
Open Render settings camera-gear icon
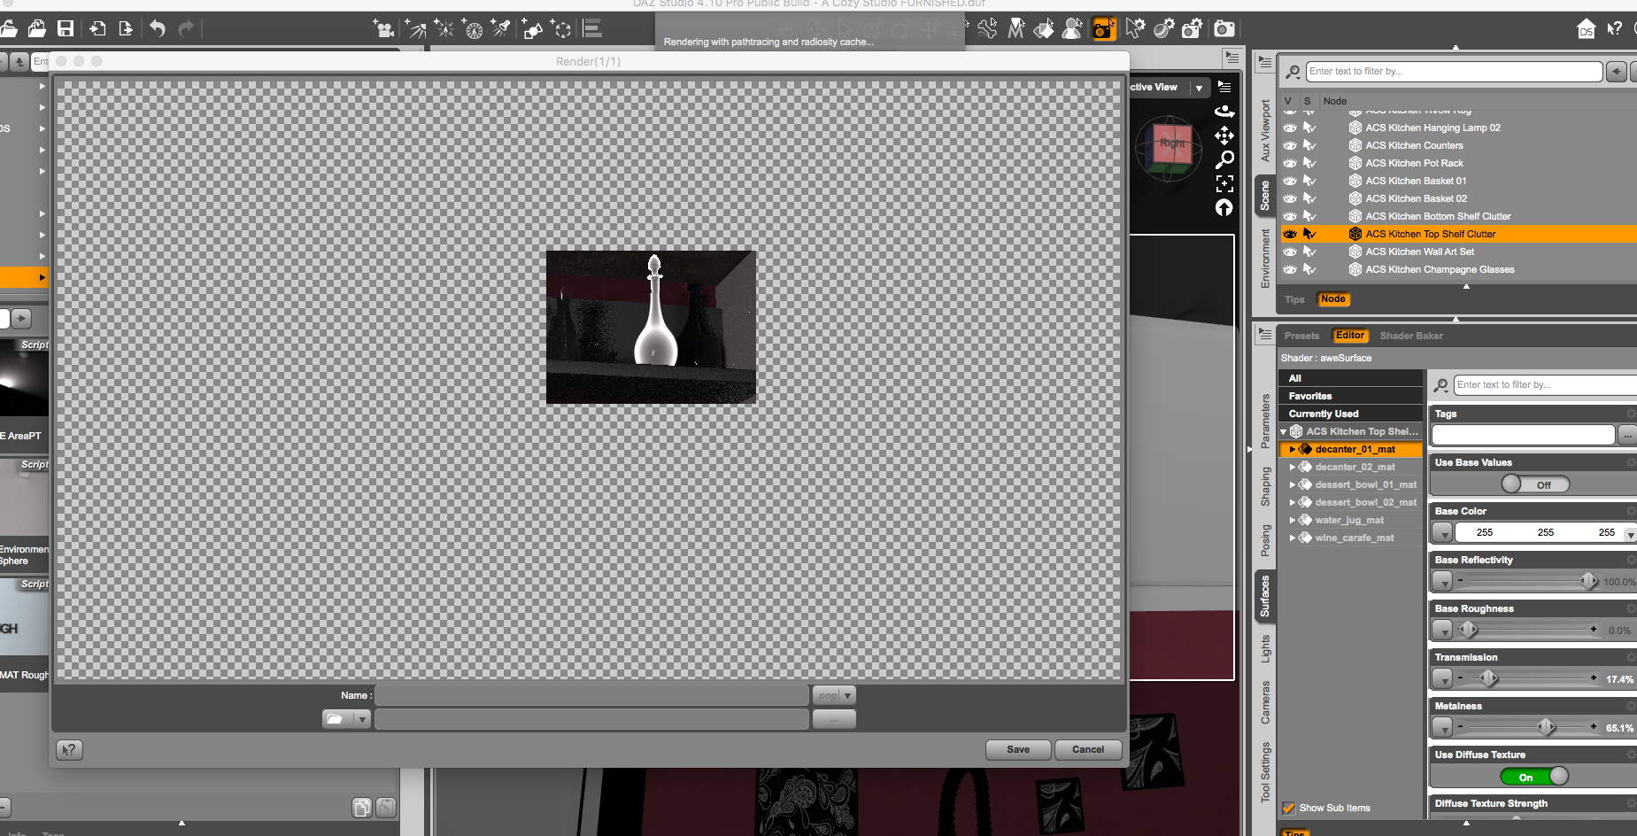click(1193, 29)
